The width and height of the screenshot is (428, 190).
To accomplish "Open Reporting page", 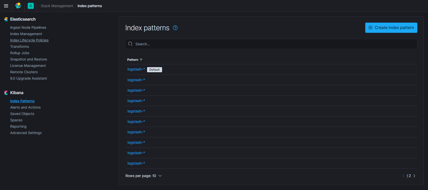I will pyautogui.click(x=18, y=126).
